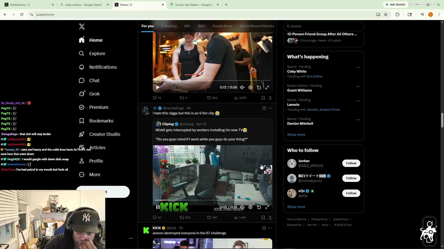Reply to the post with 74 replies

tap(157, 98)
